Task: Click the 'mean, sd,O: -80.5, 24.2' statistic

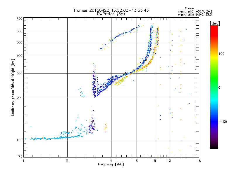Action: 195,11
